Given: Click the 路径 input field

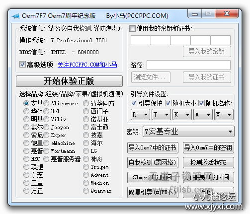Looking at the screenshot, I should pos(188,65).
